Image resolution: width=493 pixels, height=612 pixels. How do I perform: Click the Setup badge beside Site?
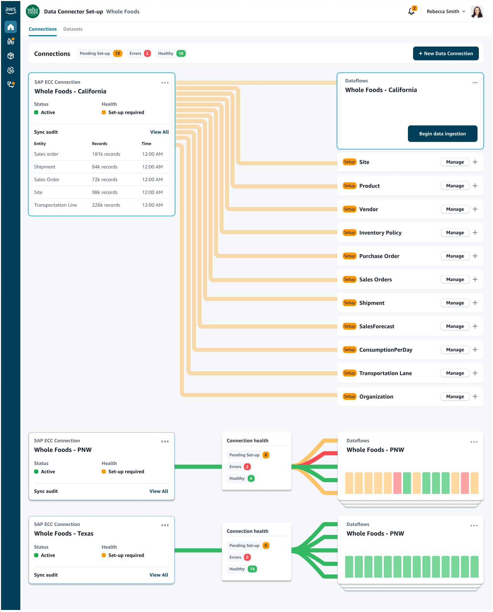click(x=349, y=162)
